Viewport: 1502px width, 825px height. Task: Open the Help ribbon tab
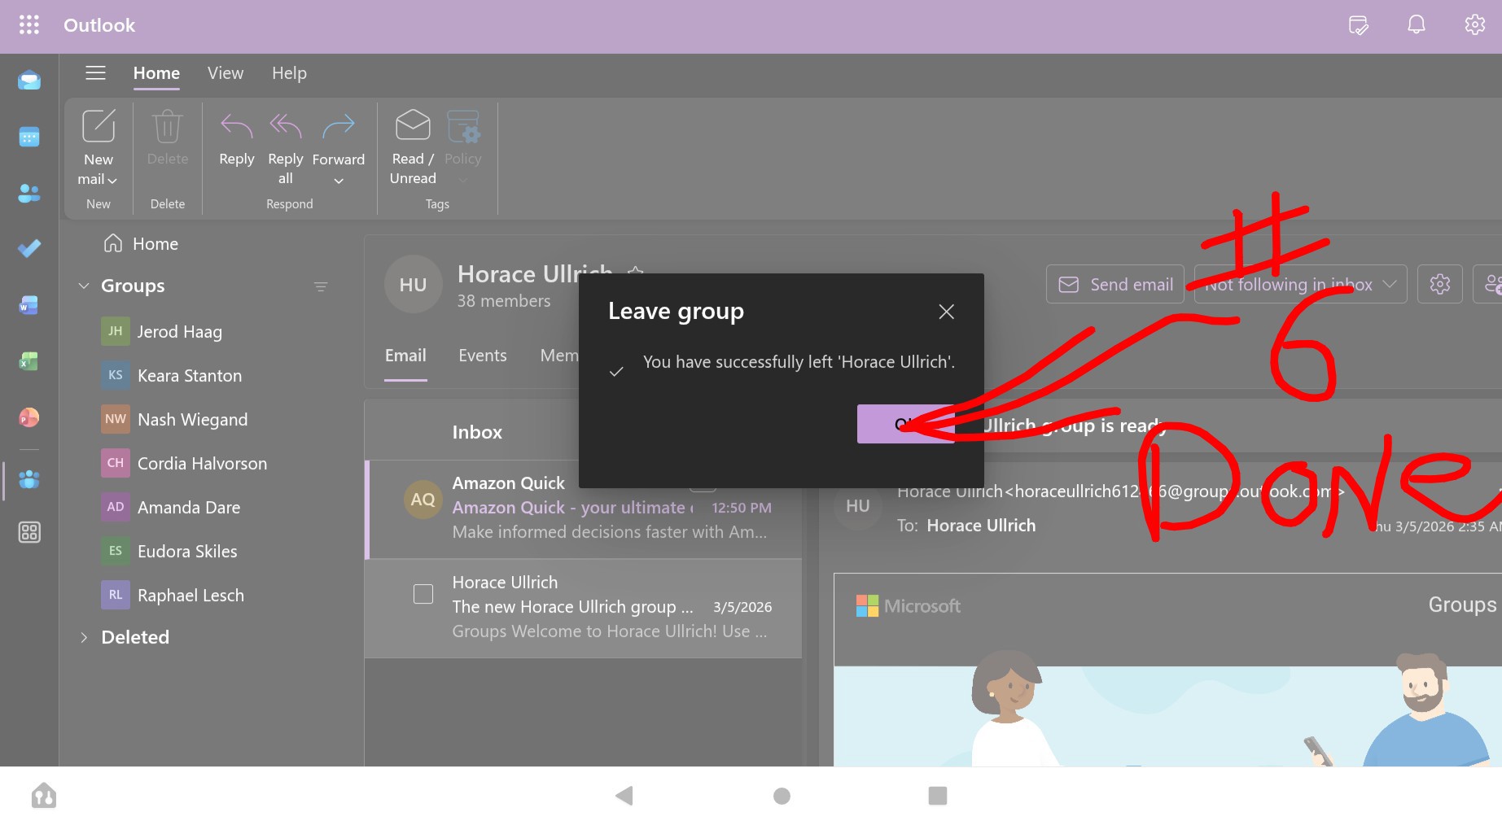click(289, 73)
